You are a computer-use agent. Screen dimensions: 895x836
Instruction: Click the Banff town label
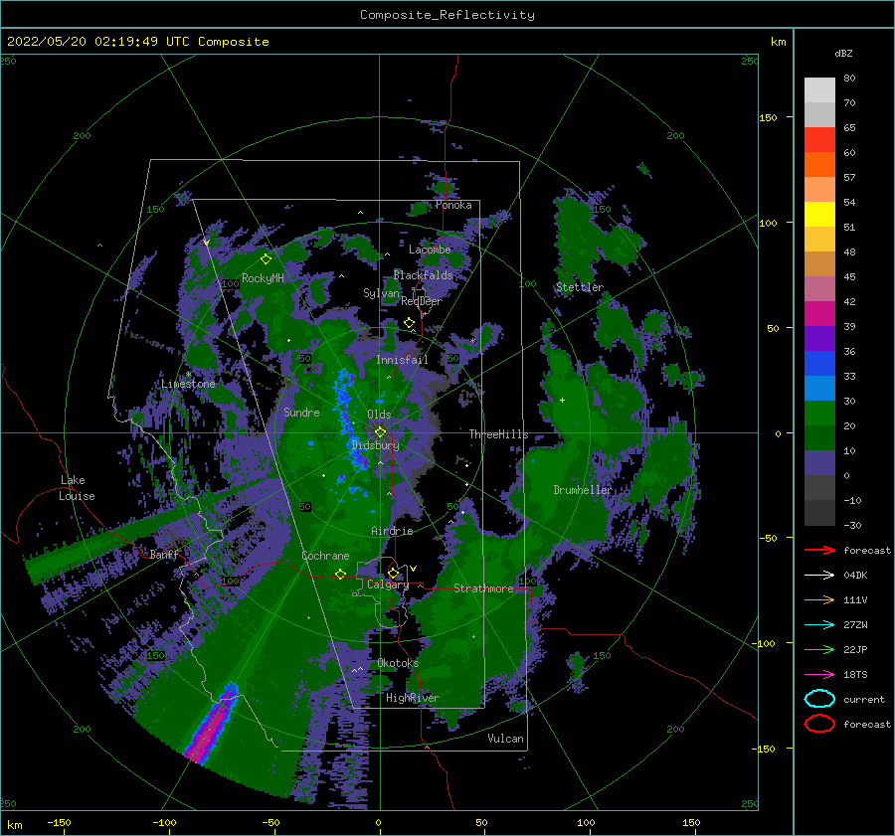[x=164, y=554]
